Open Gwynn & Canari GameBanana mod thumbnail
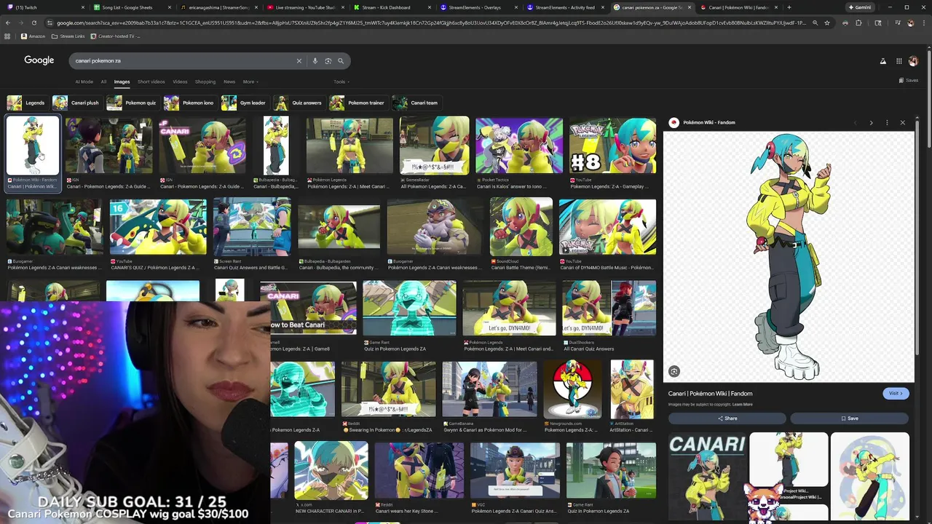This screenshot has height=524, width=932. tap(489, 389)
